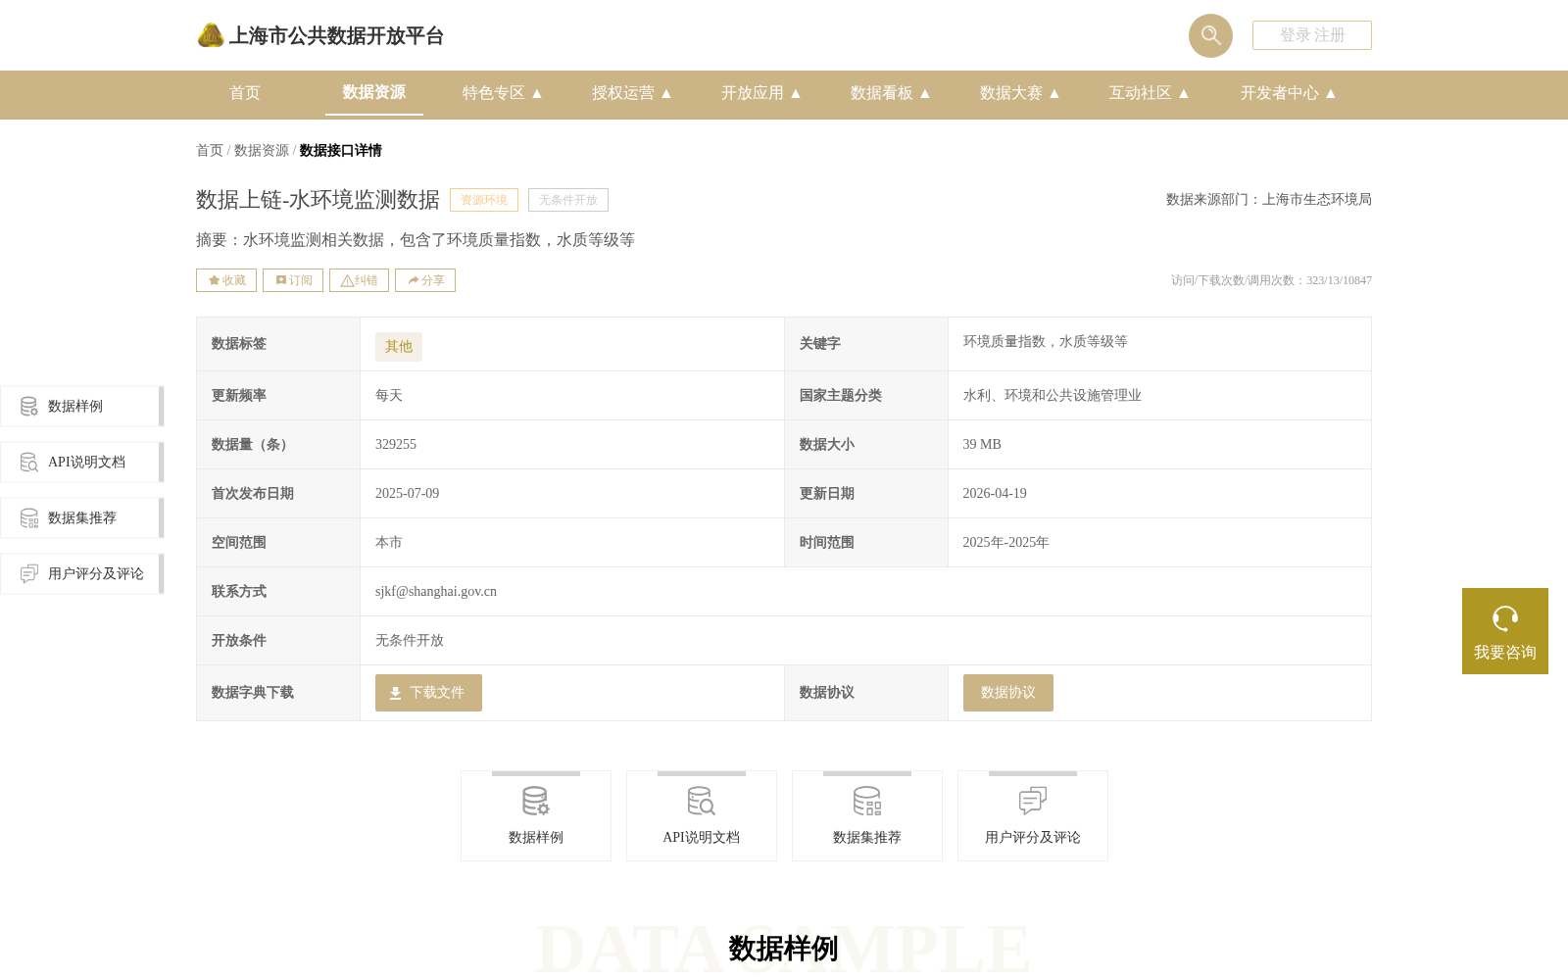Viewport: 1568px width, 980px height.
Task: Expand the 互动社区 menu
Action: click(x=1150, y=93)
